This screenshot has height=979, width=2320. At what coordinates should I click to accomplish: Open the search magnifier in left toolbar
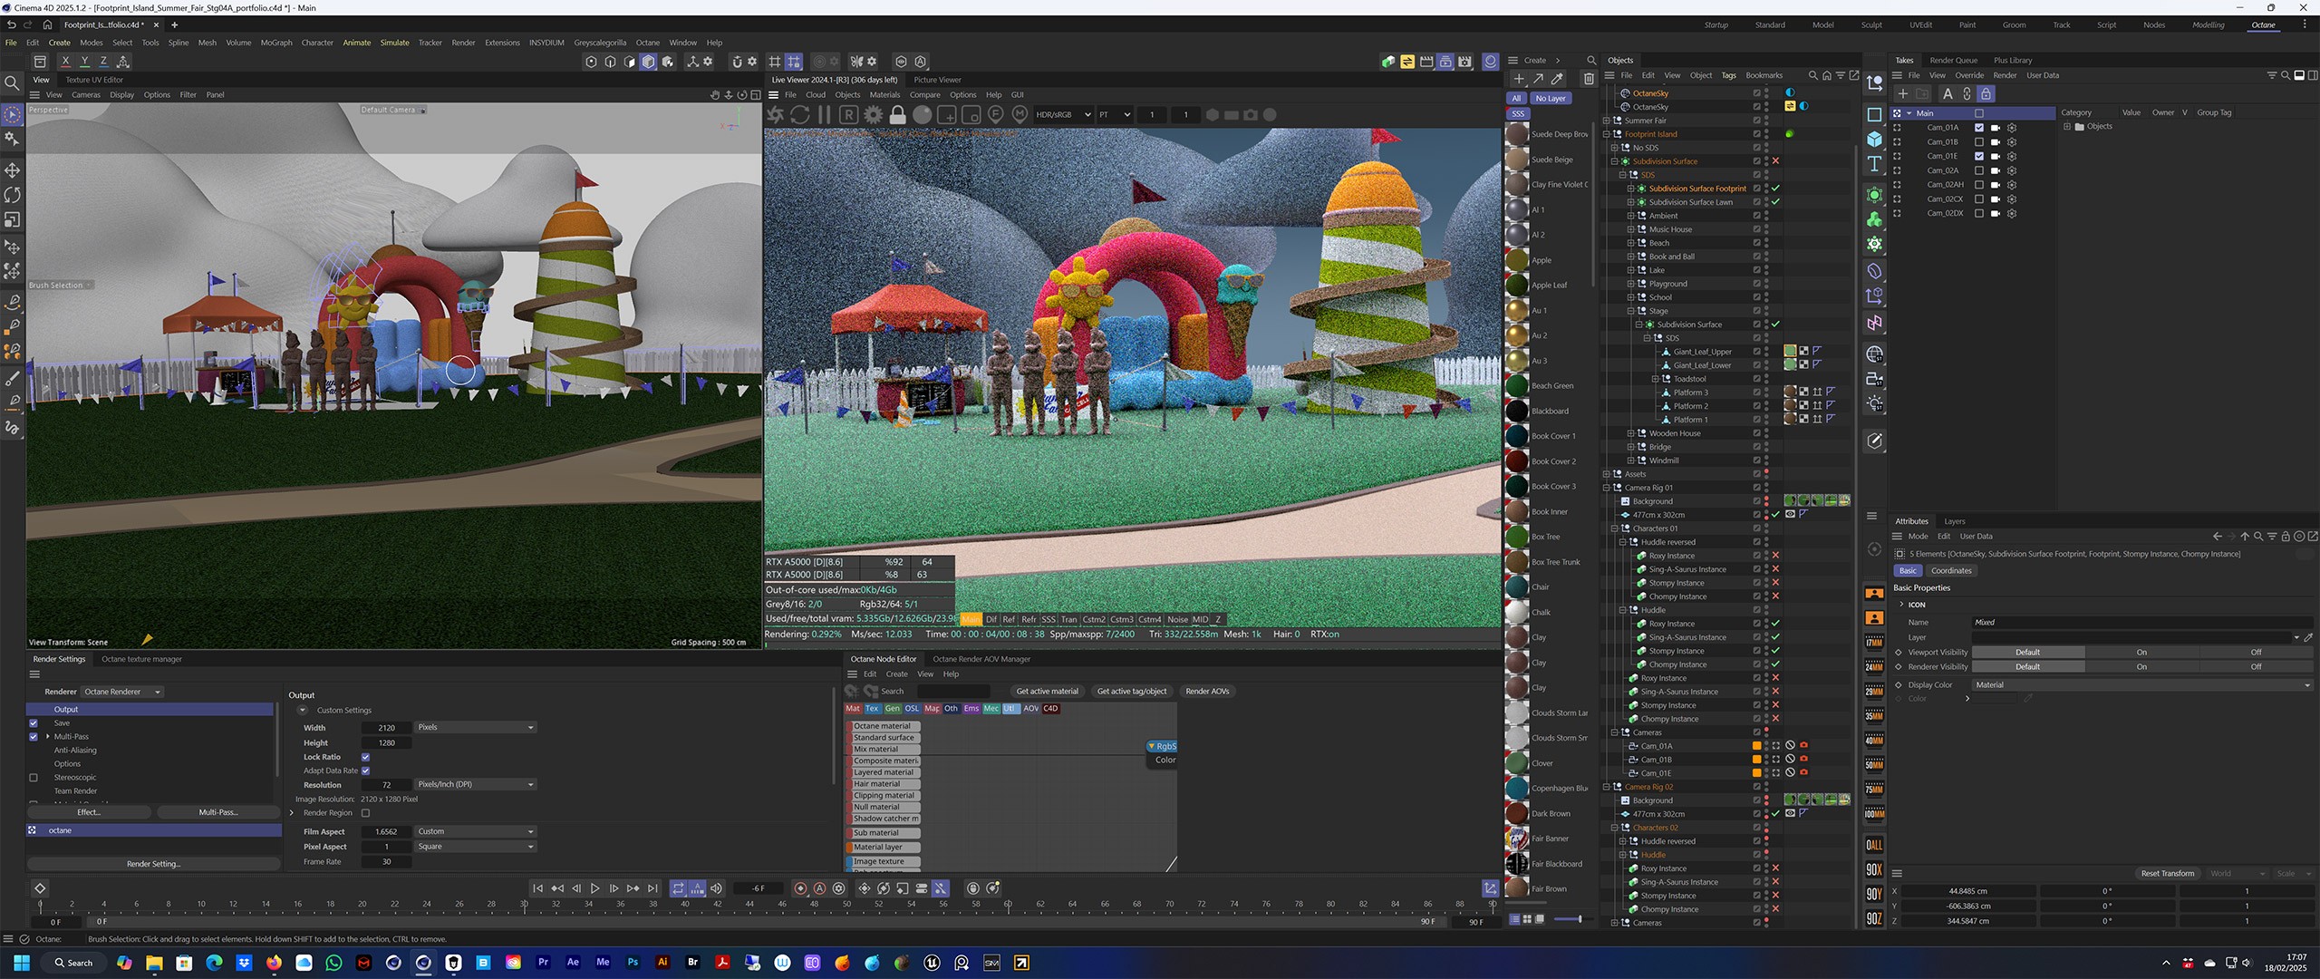(13, 83)
